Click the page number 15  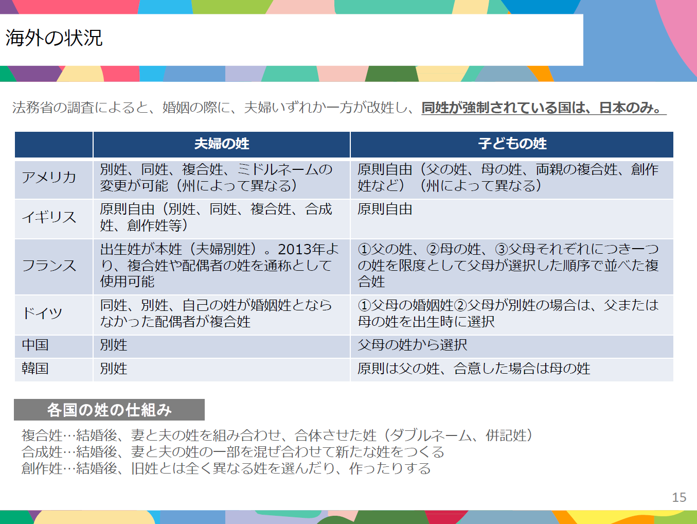click(679, 497)
